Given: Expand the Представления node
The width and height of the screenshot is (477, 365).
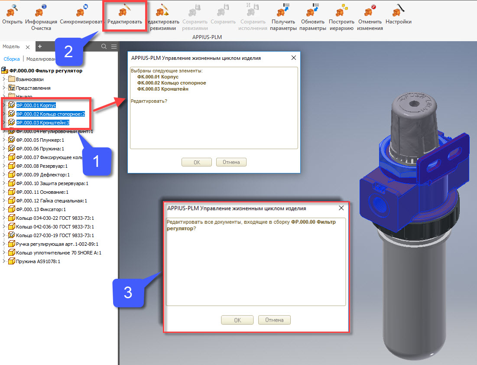Looking at the screenshot, I should point(4,88).
